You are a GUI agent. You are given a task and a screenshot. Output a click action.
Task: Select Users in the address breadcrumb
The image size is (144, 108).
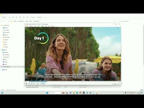click(x=27, y=21)
